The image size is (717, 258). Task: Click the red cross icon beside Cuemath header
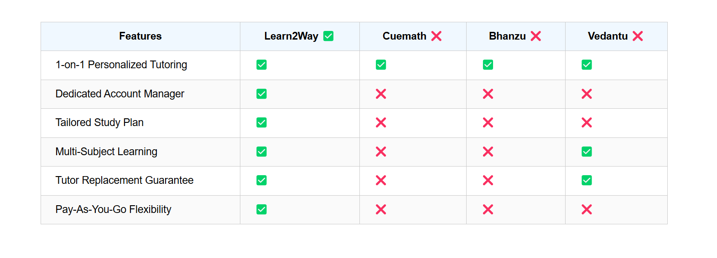(x=436, y=36)
